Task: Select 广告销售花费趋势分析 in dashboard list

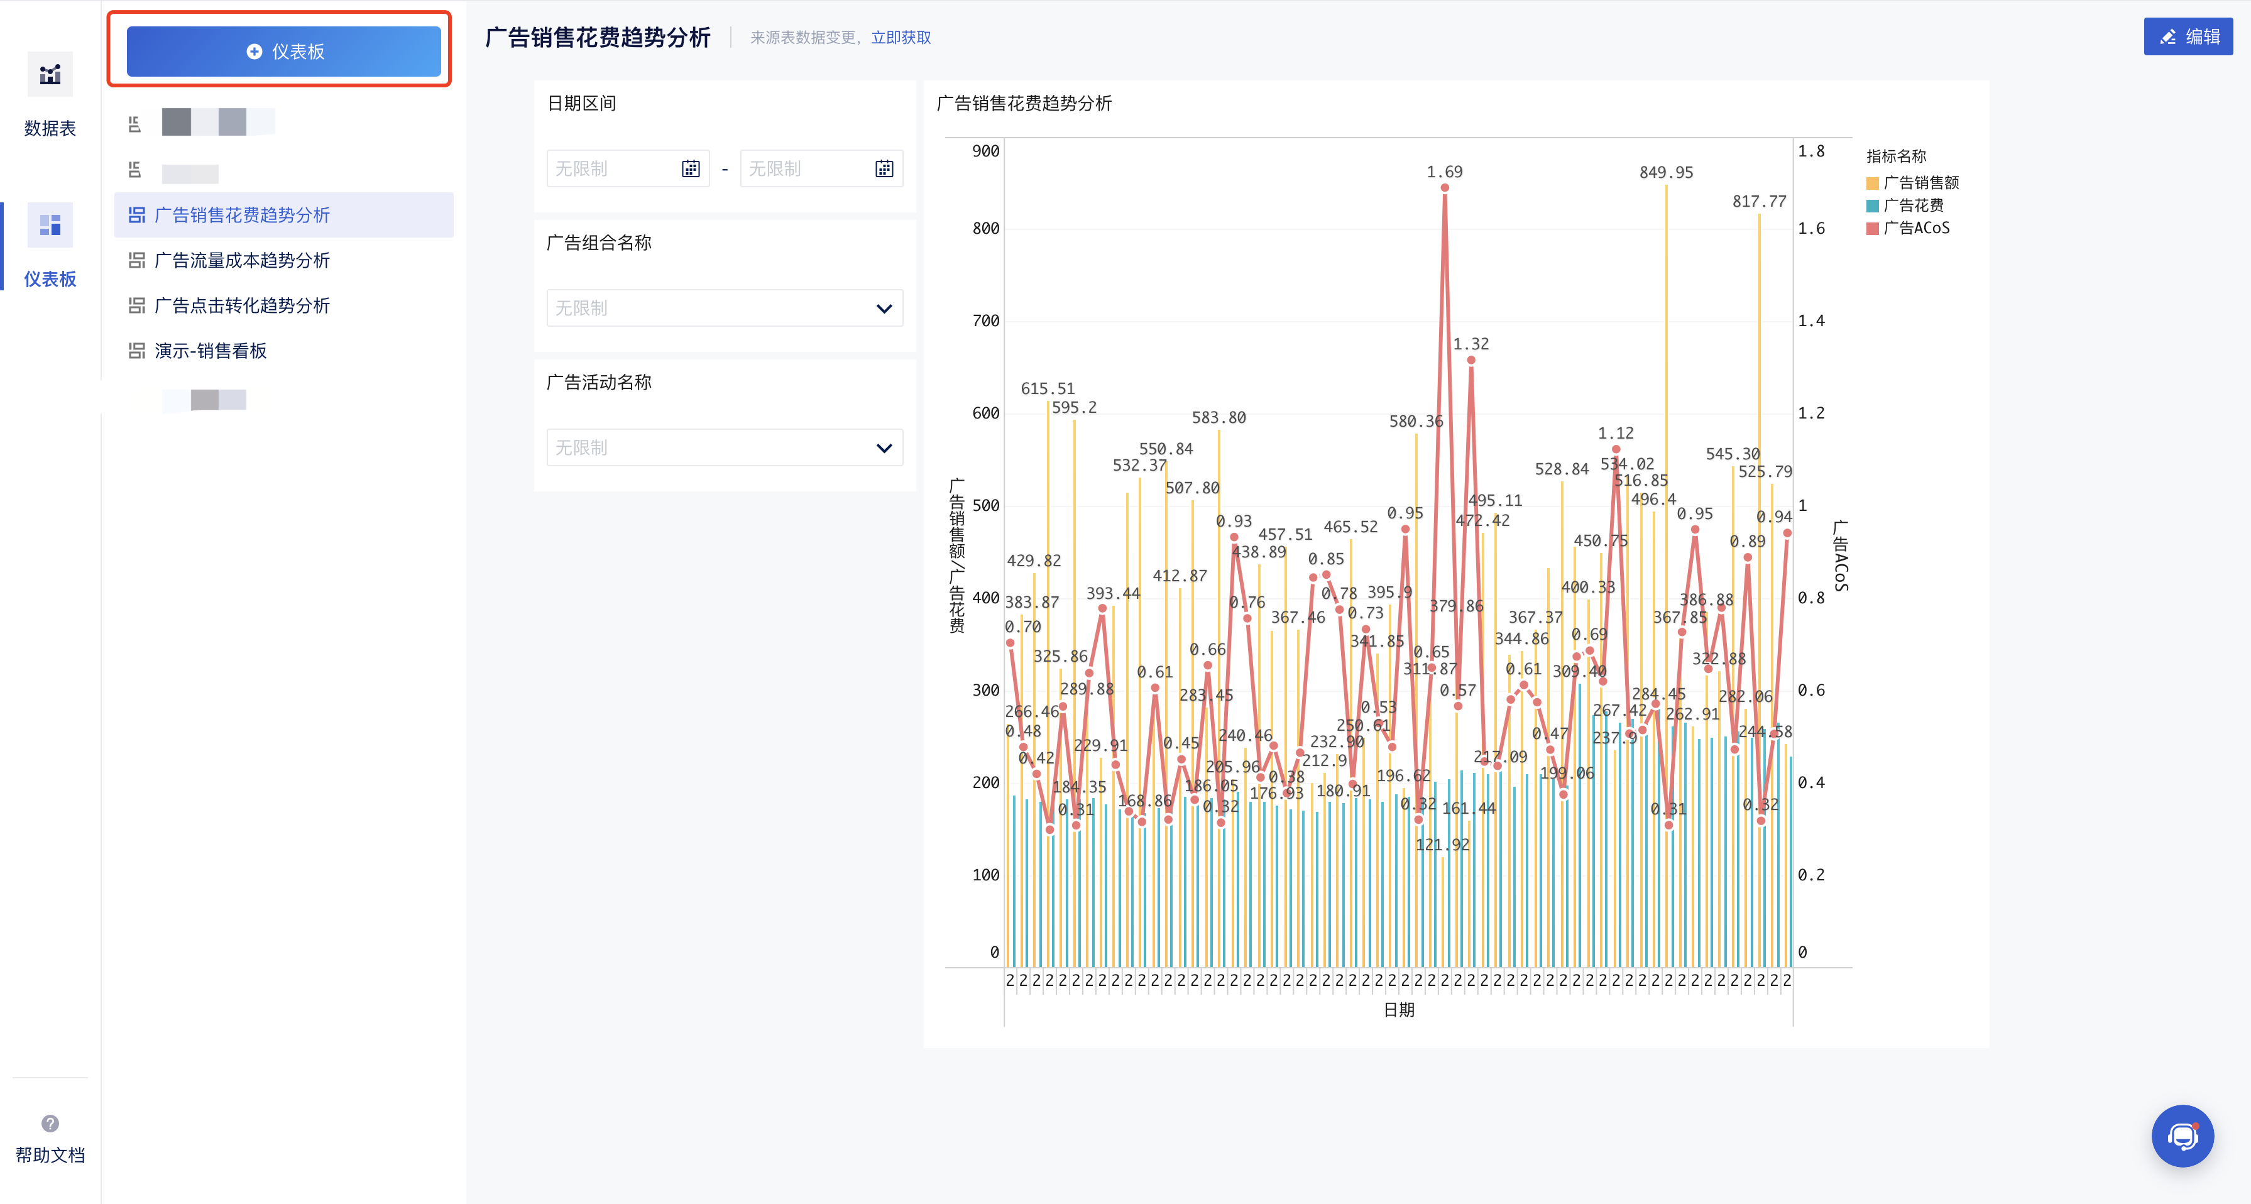Action: 242,215
